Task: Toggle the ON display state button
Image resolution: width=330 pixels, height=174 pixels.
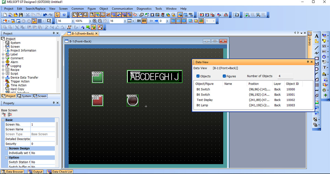Action: [x=139, y=21]
